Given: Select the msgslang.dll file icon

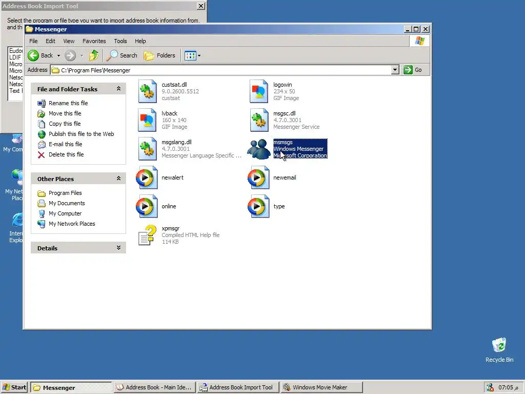Looking at the screenshot, I should (147, 149).
